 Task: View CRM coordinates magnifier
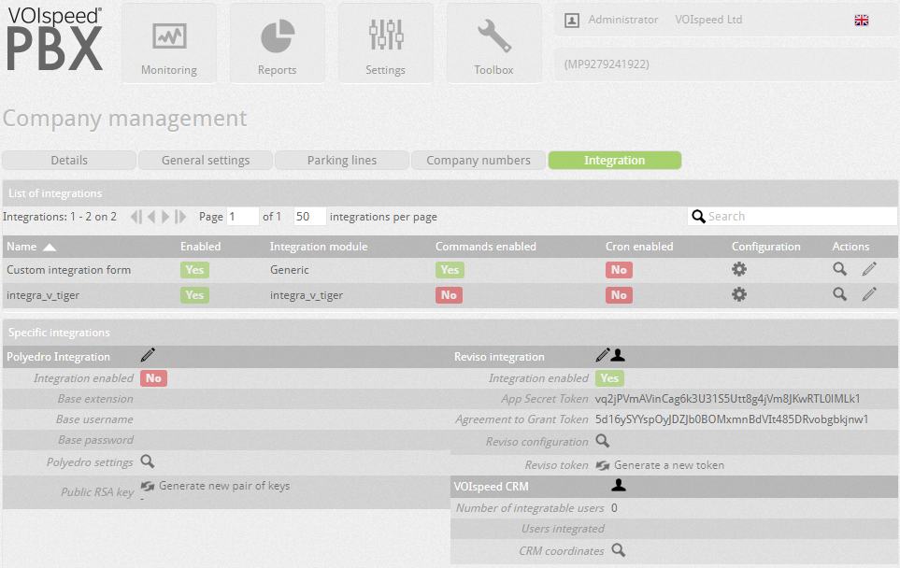pyautogui.click(x=618, y=549)
